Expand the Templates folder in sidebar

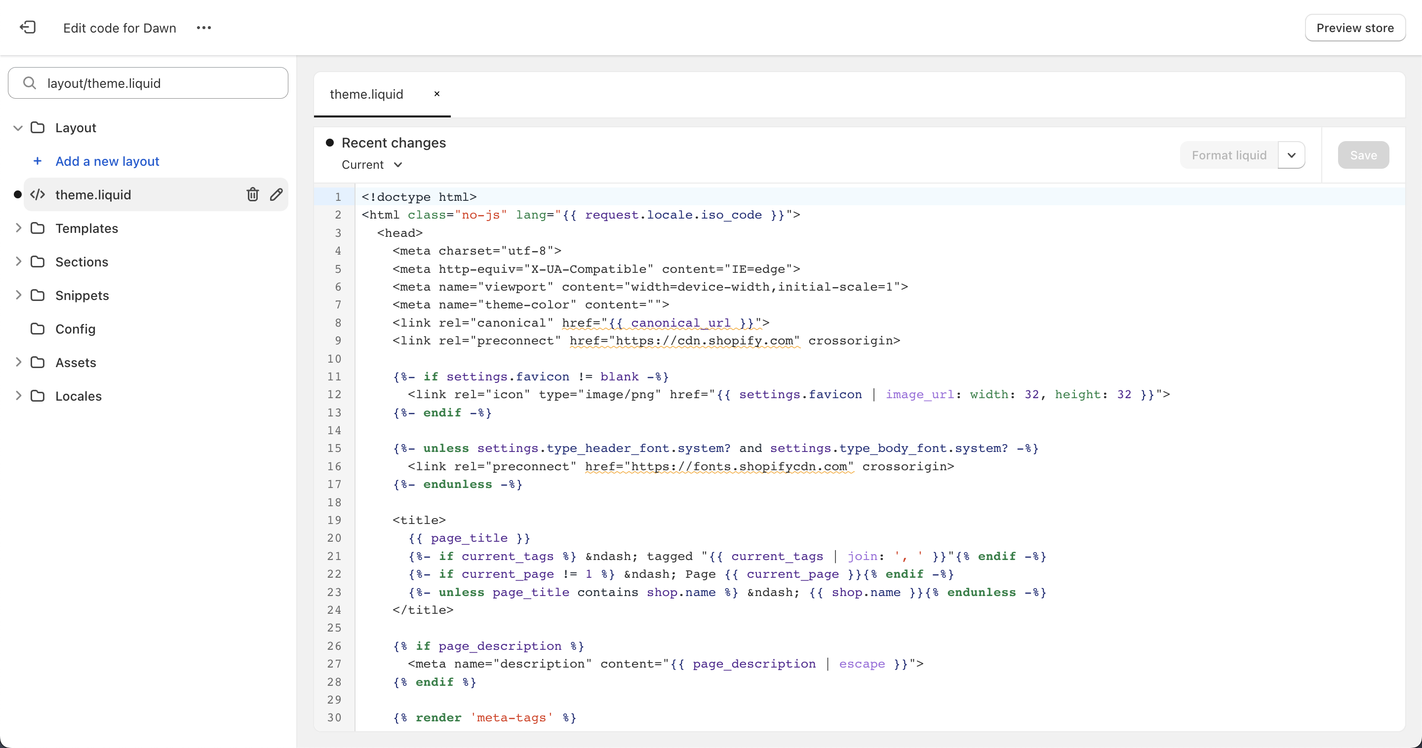[x=19, y=227]
